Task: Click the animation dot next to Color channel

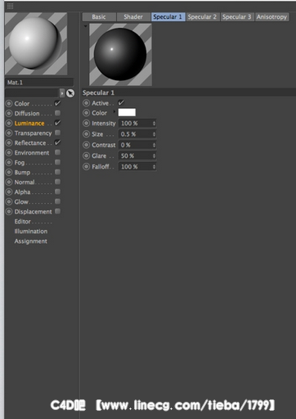Action: tap(9, 104)
